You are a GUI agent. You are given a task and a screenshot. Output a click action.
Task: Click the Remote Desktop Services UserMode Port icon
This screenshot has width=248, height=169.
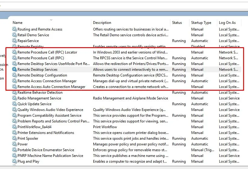coord(14,63)
